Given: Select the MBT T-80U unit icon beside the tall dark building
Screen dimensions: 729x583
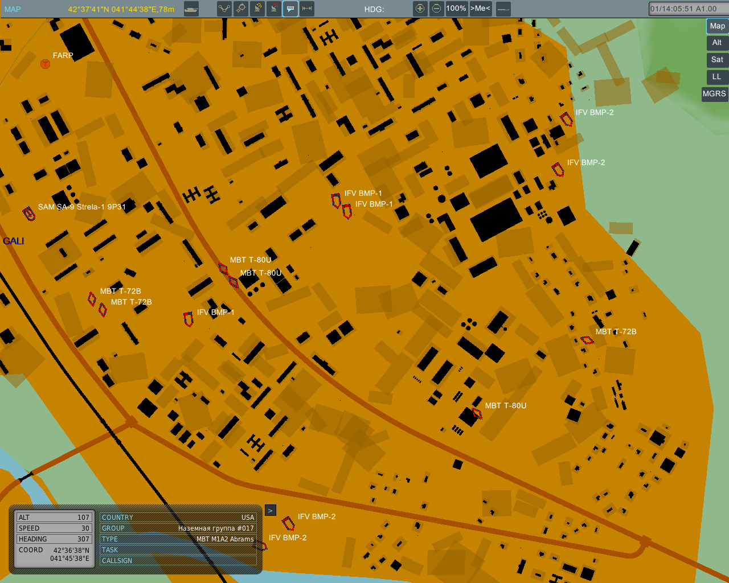Looking at the screenshot, I should [477, 413].
